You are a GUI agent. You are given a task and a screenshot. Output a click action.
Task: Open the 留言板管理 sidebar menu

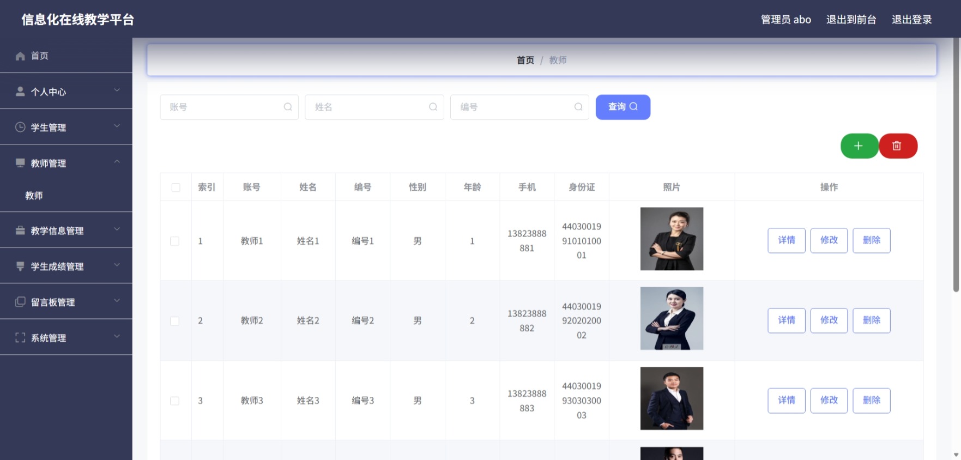pos(66,302)
